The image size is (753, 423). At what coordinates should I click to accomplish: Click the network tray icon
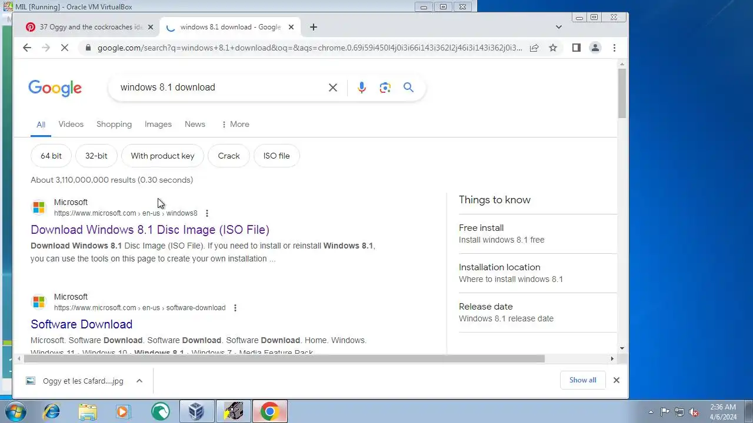tap(679, 412)
